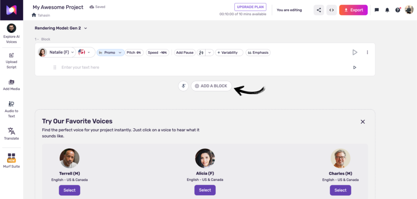Screen dimensions: 417x199
Task: Click the 'You are editing' label
Action: tap(290, 10)
